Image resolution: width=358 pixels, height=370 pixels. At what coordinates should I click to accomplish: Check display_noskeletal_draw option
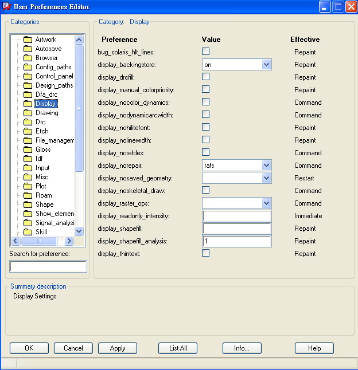205,190
